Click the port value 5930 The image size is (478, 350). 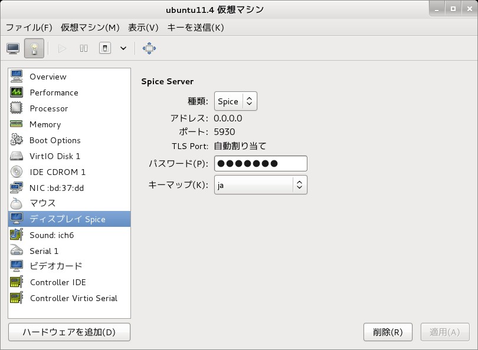pyautogui.click(x=224, y=132)
